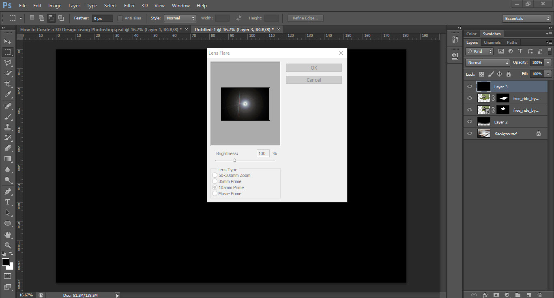Viewport: 554px width, 298px height.
Task: Select the Hand tool
Action: (x=8, y=234)
